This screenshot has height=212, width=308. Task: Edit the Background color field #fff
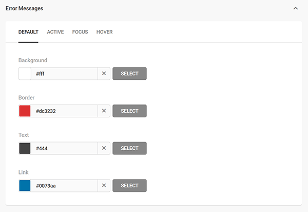click(x=64, y=74)
